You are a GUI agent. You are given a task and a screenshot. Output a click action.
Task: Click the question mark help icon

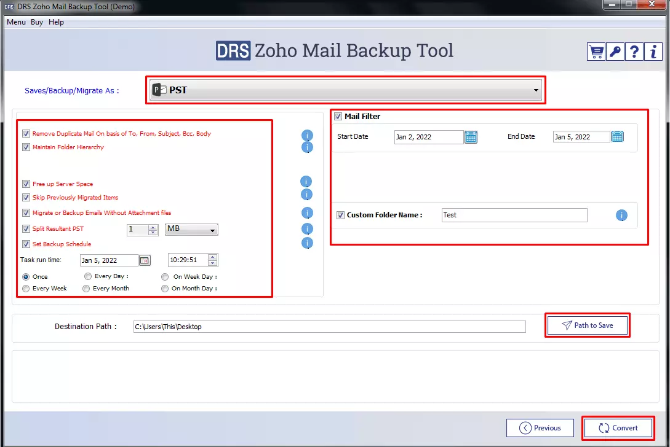coord(634,52)
